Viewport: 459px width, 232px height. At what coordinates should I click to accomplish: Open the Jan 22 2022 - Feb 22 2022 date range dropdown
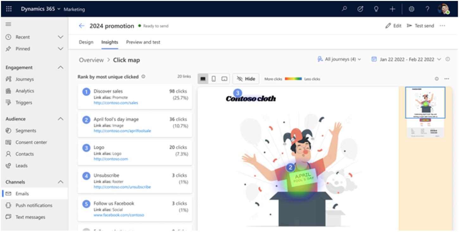[406, 59]
